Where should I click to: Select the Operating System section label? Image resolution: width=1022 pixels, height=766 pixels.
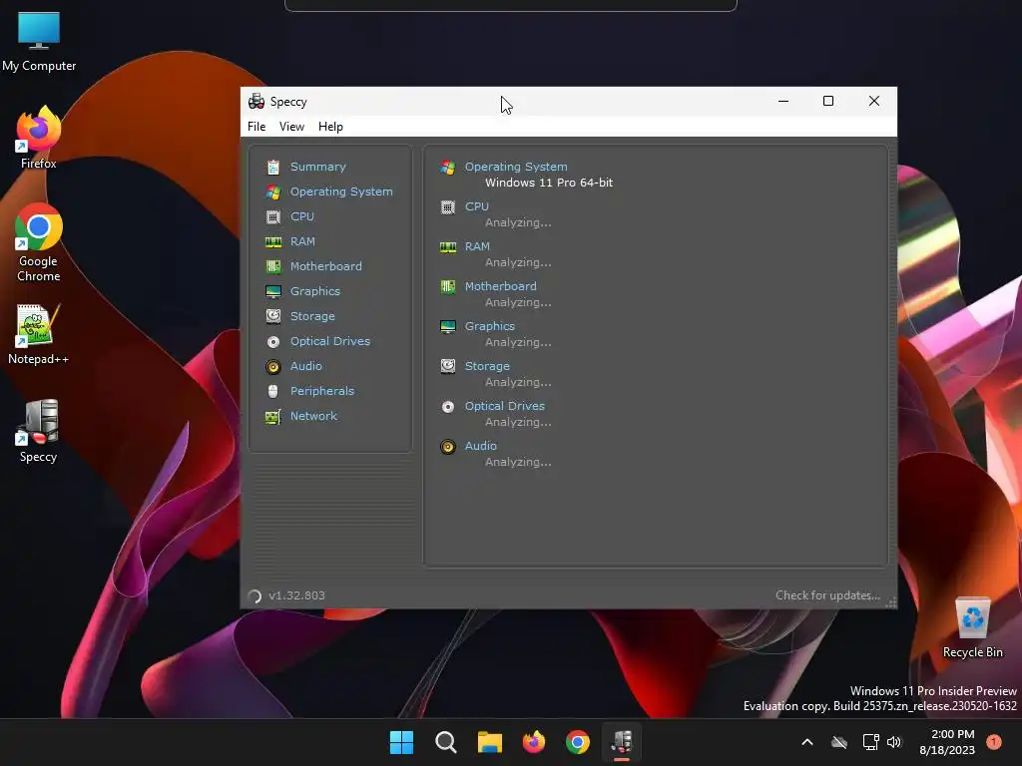point(341,191)
